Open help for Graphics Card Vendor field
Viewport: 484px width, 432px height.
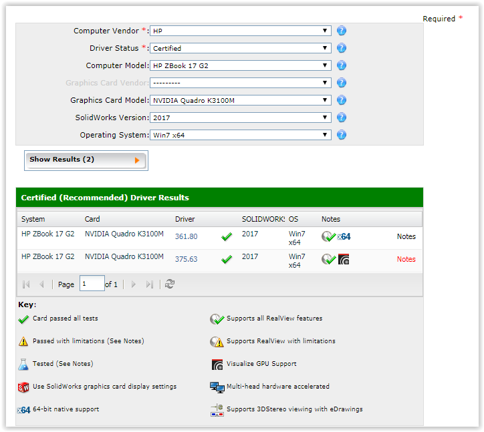[x=342, y=83]
